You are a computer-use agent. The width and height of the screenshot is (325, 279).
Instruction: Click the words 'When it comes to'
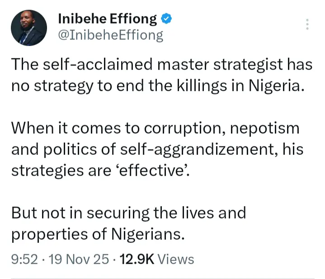point(67,128)
